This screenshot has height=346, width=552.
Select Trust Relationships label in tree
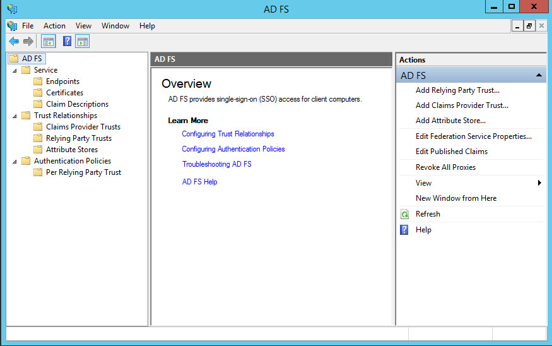66,116
